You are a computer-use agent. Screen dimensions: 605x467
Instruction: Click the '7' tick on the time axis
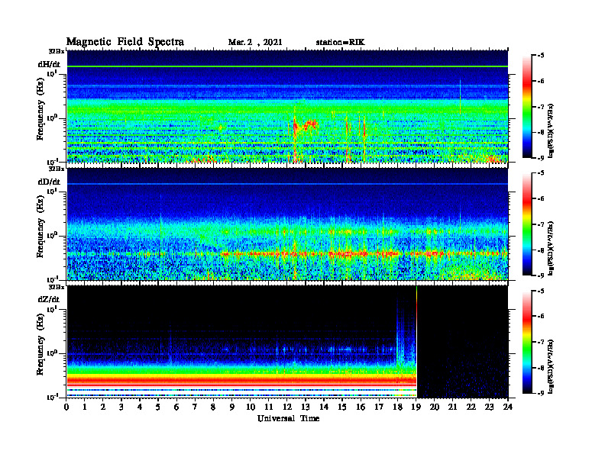pyautogui.click(x=196, y=407)
